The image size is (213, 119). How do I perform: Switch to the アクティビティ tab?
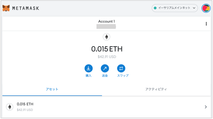pos(156,89)
